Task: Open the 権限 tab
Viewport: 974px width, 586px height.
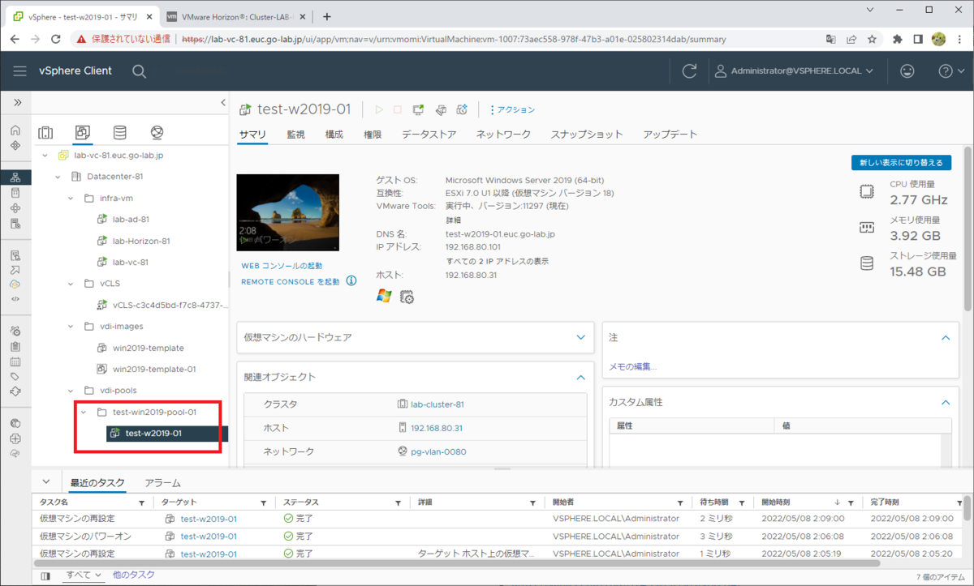Action: (x=373, y=134)
